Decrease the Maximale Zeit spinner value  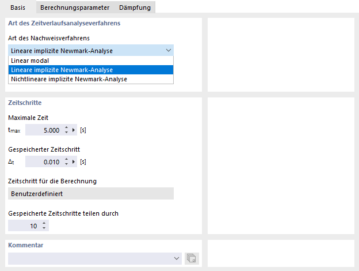66,133
